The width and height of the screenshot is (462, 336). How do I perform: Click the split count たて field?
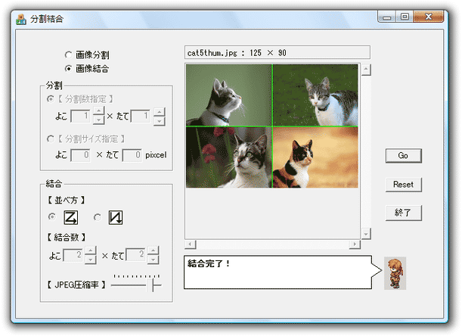[140, 116]
